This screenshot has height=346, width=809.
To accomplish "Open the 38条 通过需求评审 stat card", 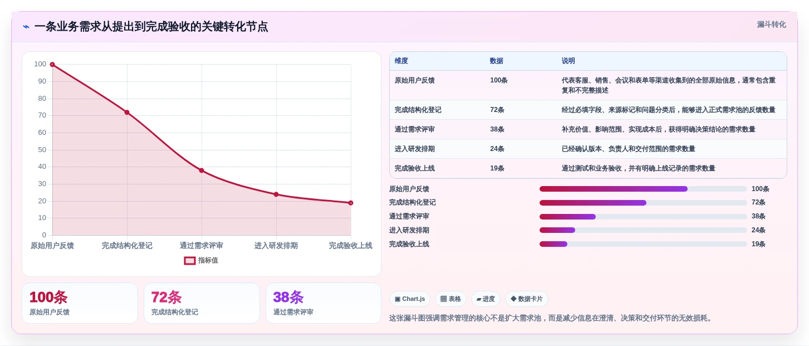I will pyautogui.click(x=323, y=303).
